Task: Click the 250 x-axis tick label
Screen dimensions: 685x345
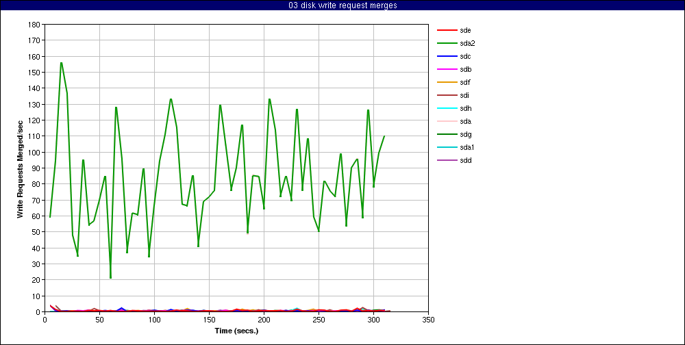Action: point(319,320)
